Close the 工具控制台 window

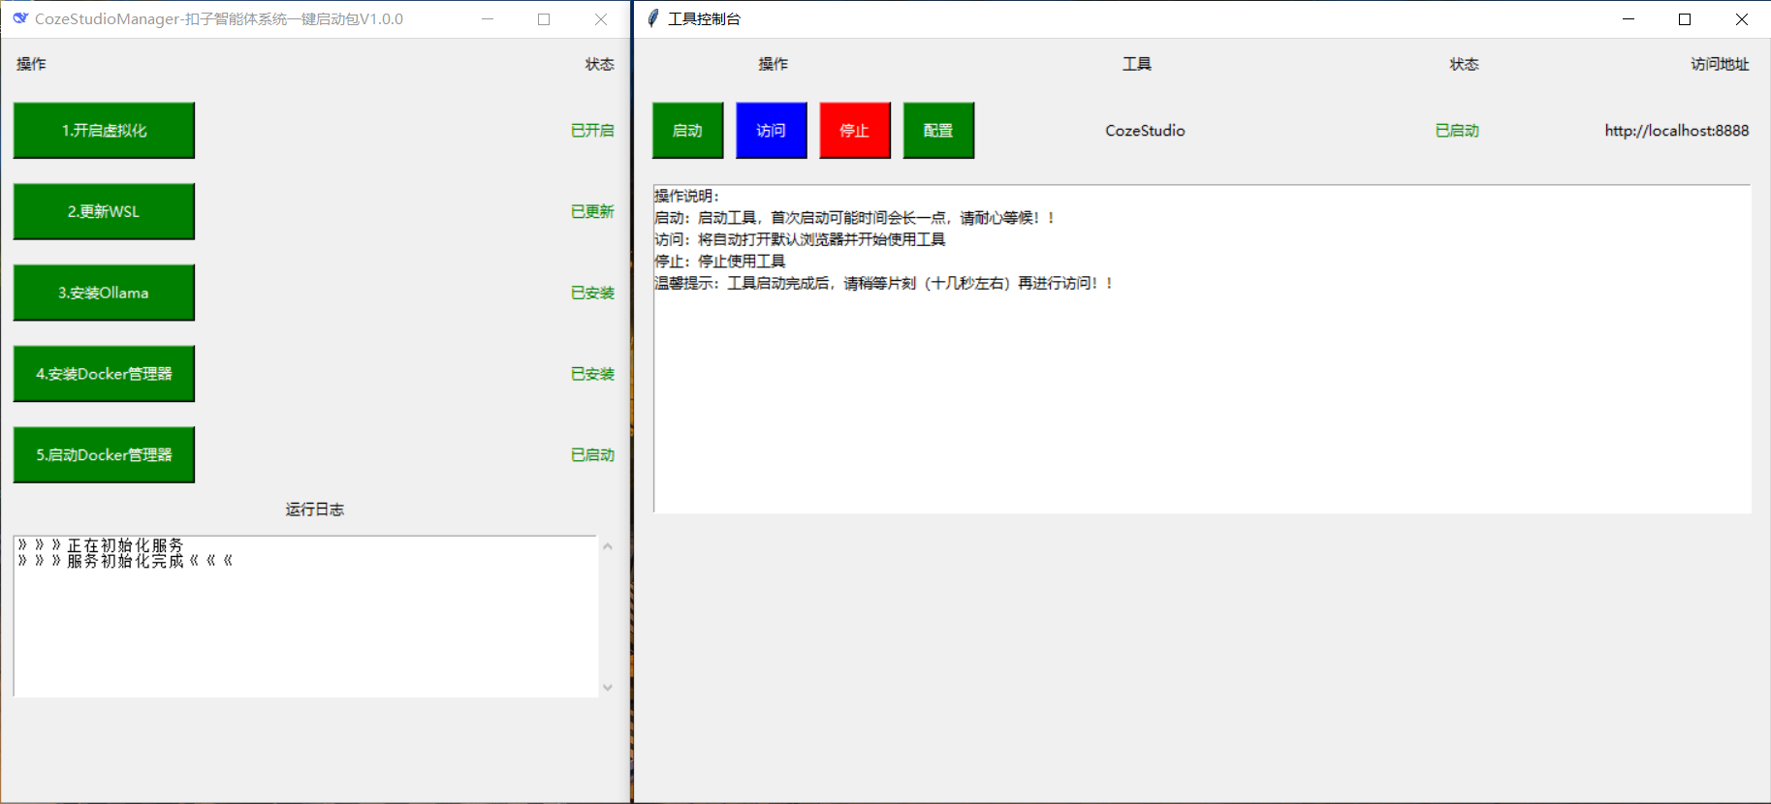(x=1741, y=18)
